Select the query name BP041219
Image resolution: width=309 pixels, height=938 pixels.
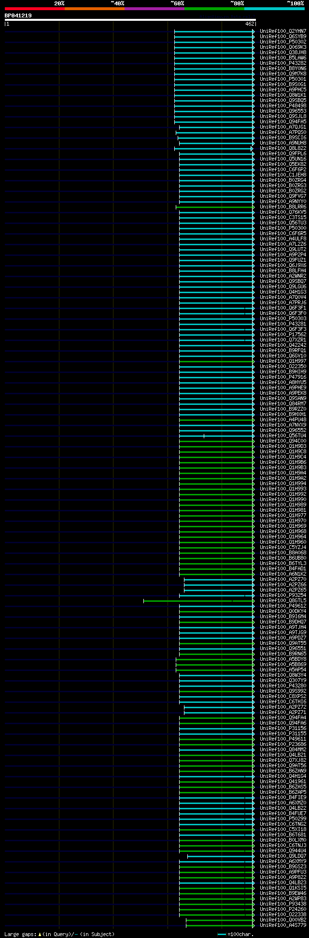[x=18, y=15]
